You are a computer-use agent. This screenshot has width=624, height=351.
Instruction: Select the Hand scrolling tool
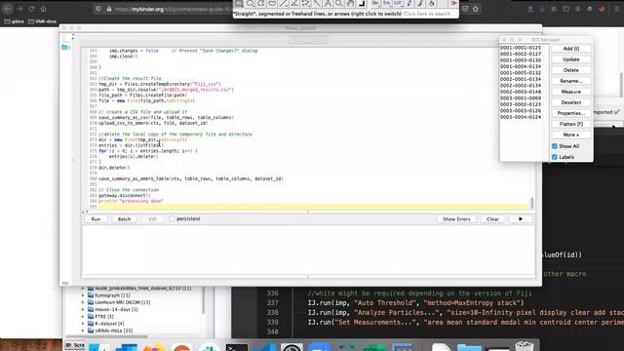pyautogui.click(x=350, y=4)
